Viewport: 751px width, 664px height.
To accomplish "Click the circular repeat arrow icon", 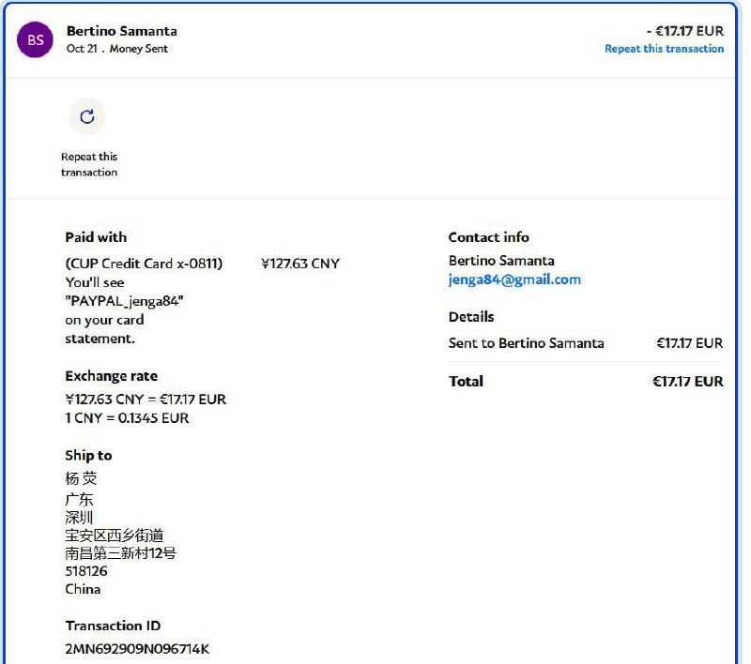I will point(87,117).
